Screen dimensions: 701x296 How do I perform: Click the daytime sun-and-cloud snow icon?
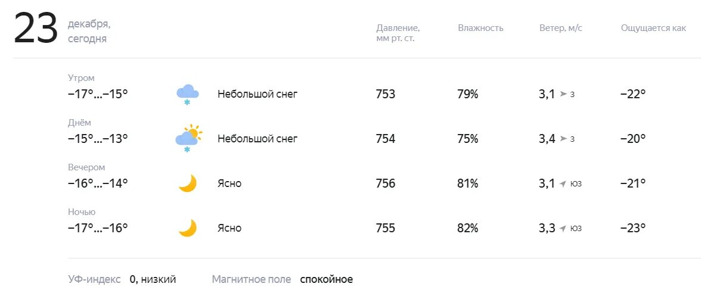188,138
